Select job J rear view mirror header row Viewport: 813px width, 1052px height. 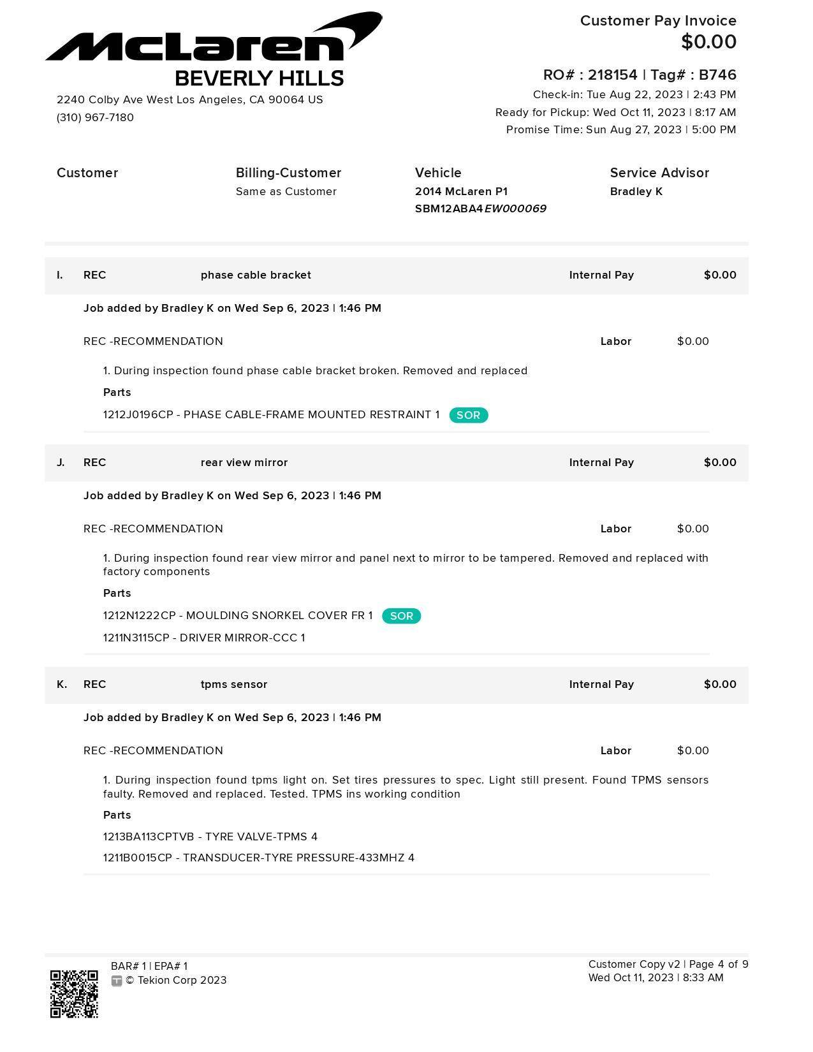click(396, 463)
